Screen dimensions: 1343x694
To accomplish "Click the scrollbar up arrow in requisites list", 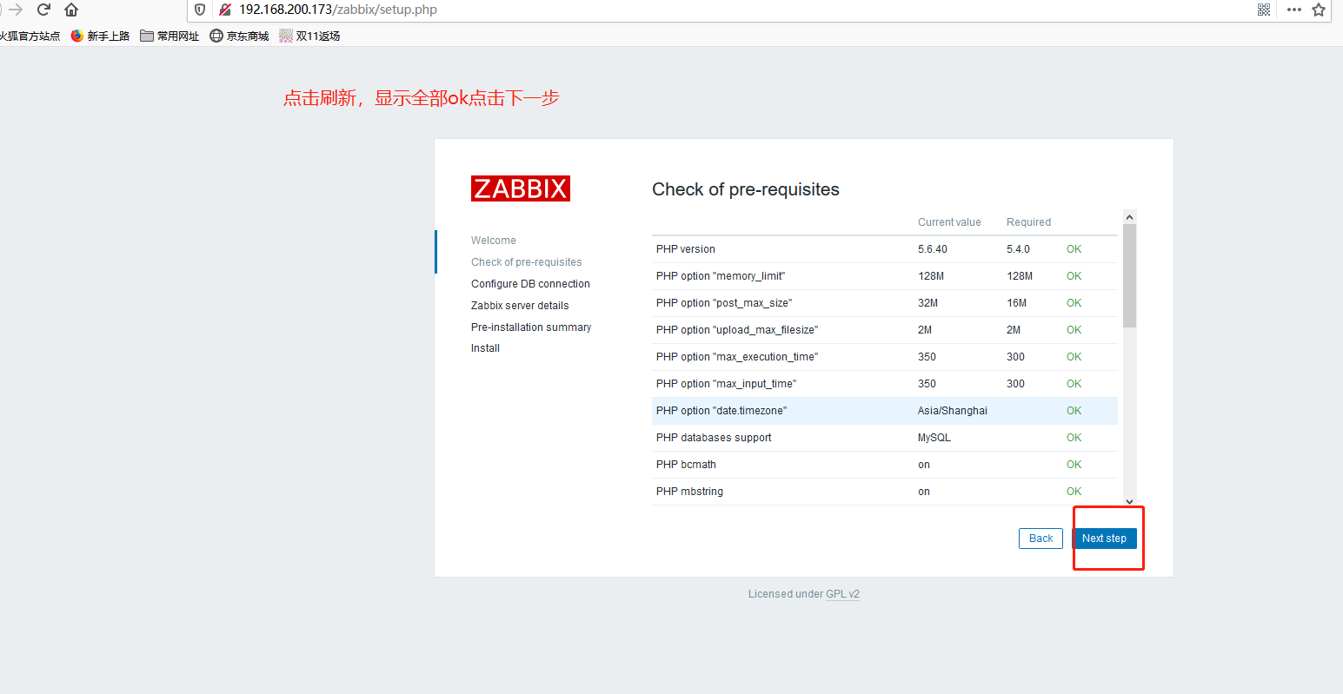I will click(x=1129, y=217).
